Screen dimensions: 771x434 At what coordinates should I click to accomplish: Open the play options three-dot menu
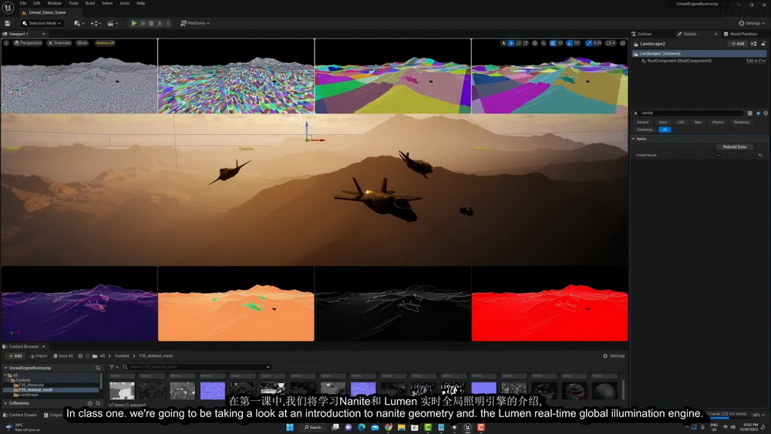coord(167,23)
